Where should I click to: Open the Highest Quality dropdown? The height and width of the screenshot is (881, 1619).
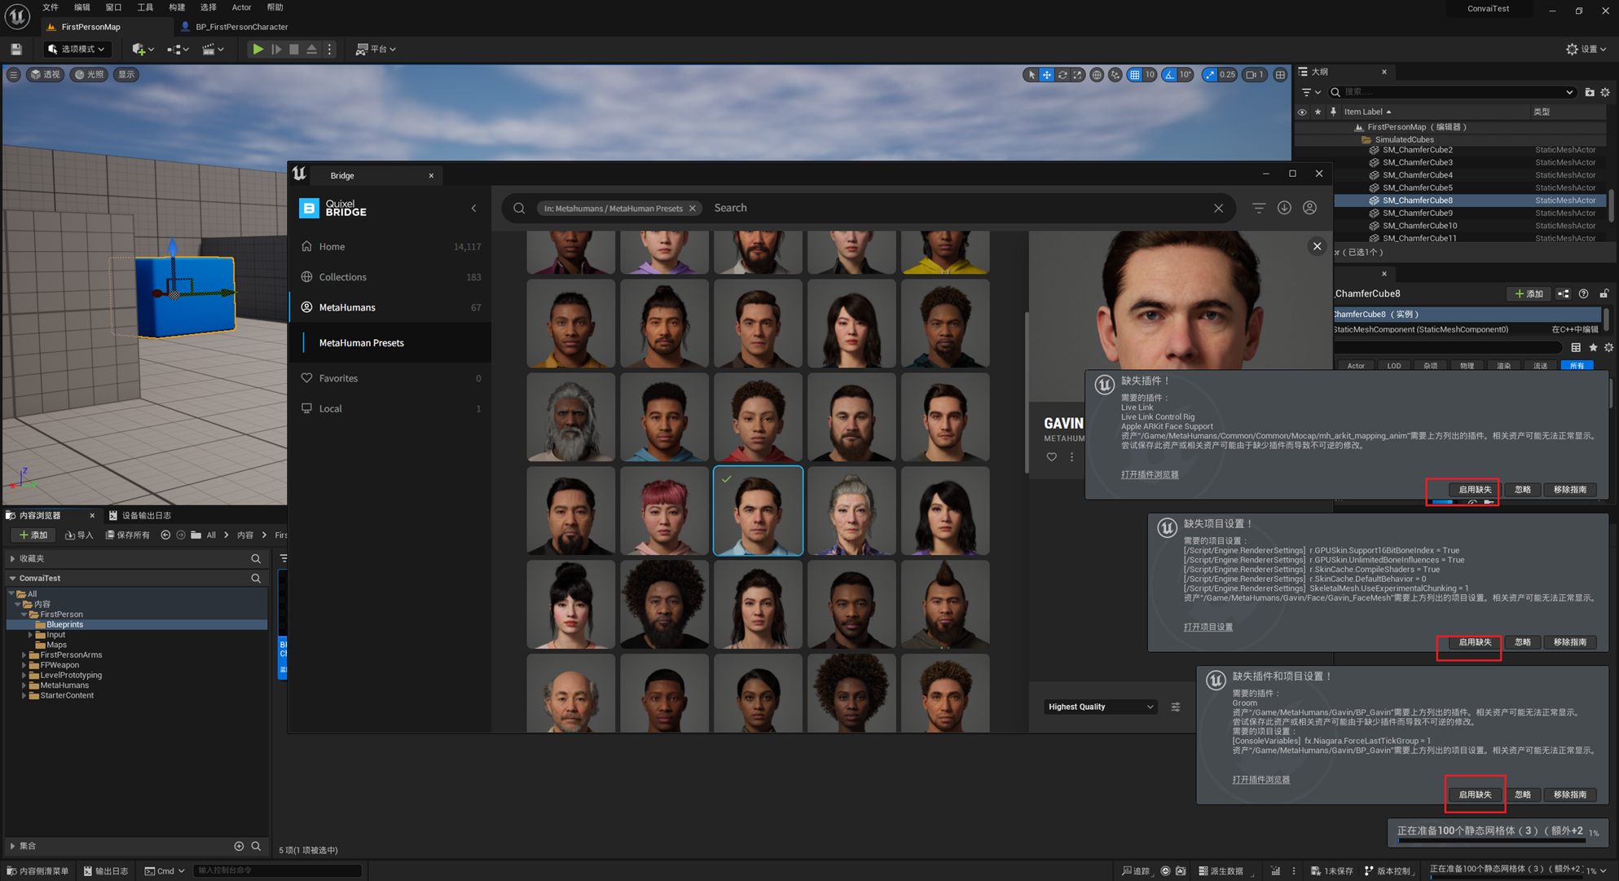(1100, 707)
